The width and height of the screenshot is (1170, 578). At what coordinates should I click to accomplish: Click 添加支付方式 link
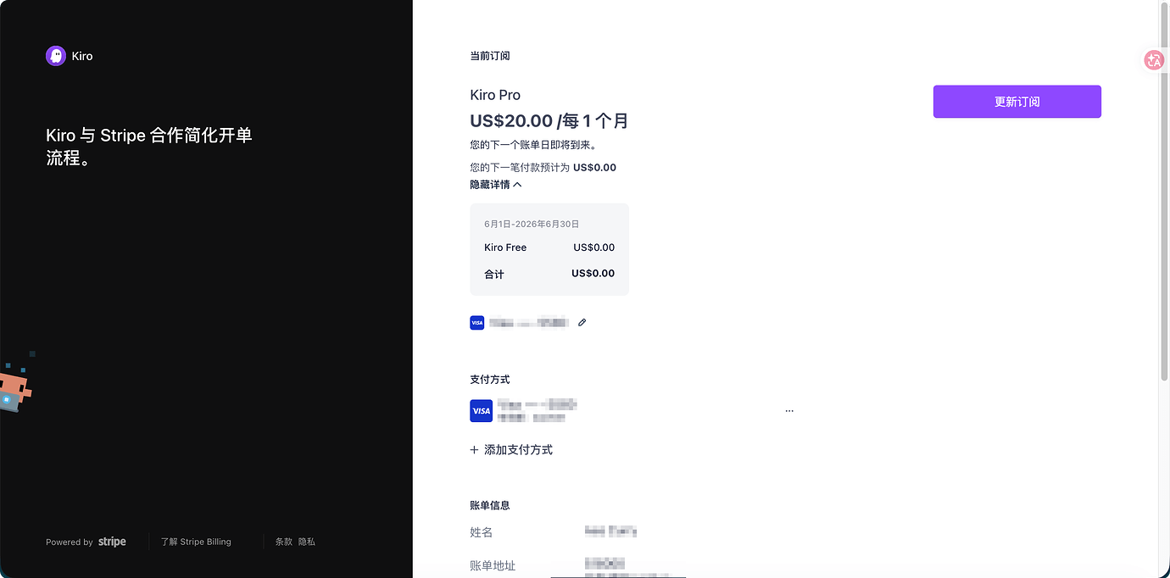[518, 450]
